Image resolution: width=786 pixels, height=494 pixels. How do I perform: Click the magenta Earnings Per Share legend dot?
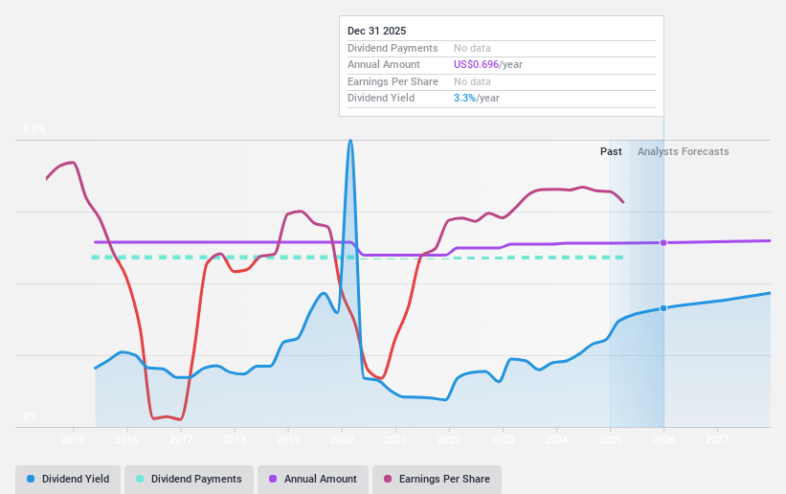pos(388,479)
